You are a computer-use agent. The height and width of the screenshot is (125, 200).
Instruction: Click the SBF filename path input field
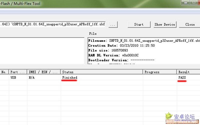(x=52, y=24)
